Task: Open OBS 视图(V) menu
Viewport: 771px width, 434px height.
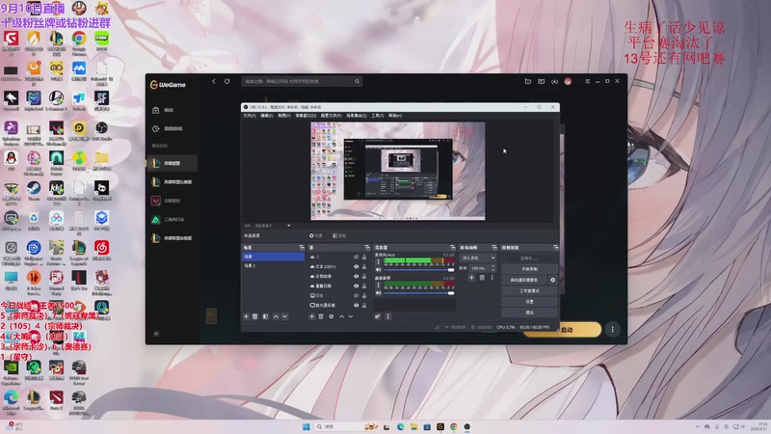Action: [283, 116]
